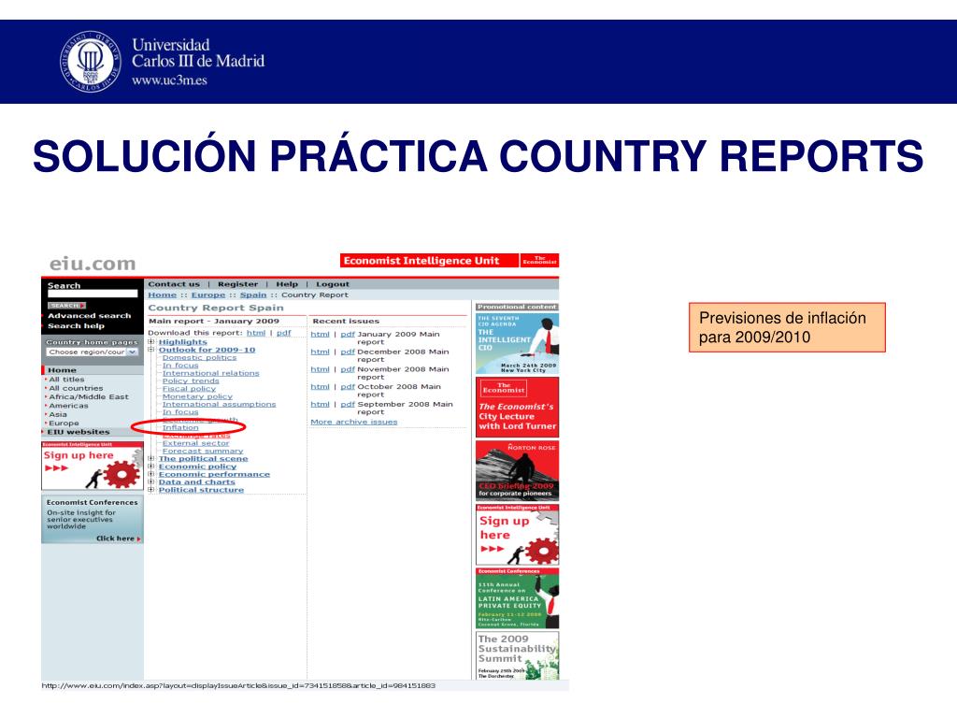Expand the Data and charts plus icon
The height and width of the screenshot is (718, 957).
(150, 481)
